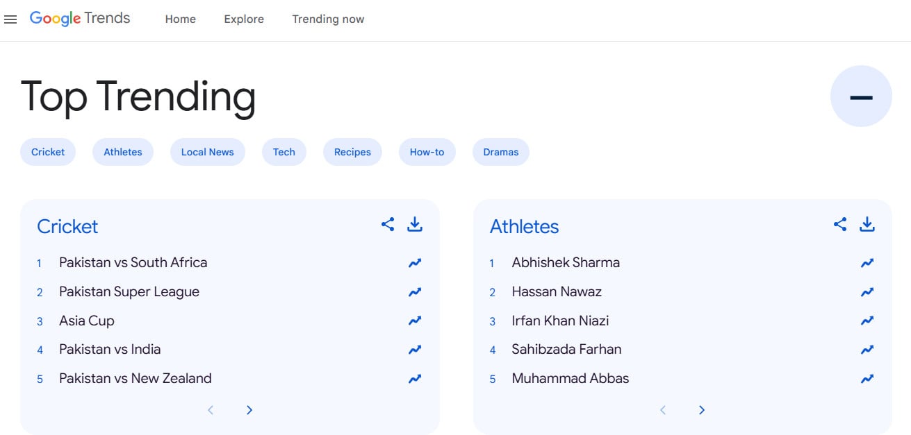Screen dimensions: 911x435
Task: Collapse Top Trending with minus button
Action: (x=861, y=96)
